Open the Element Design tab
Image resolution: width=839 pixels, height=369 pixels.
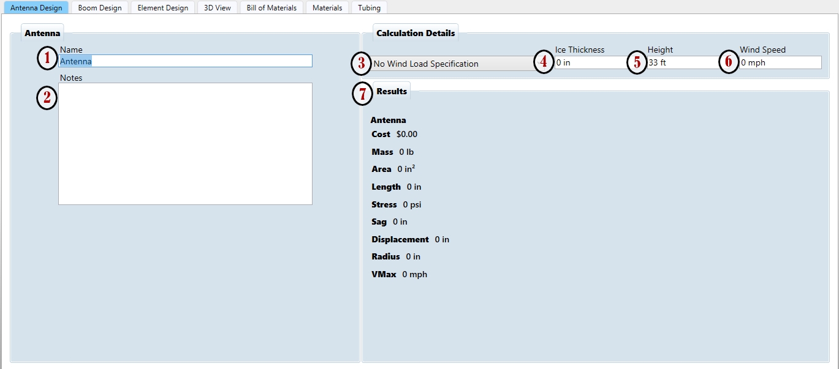162,8
